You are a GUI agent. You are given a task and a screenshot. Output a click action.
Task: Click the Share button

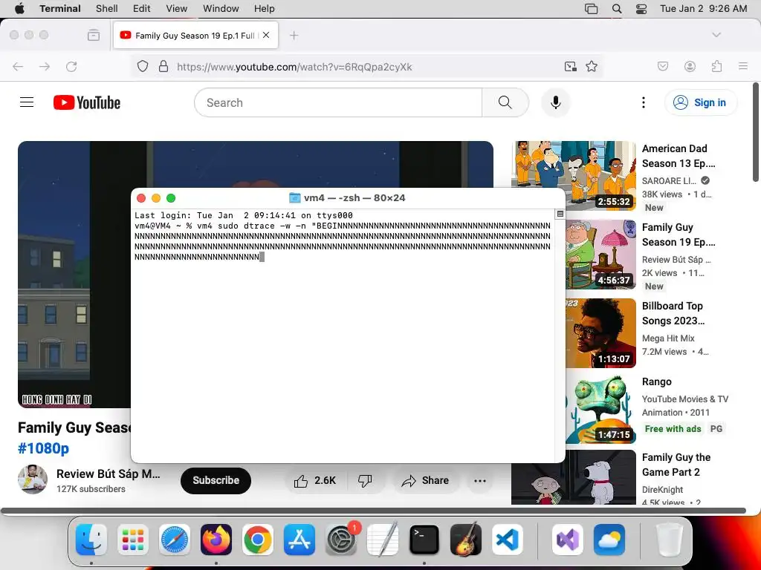click(425, 480)
